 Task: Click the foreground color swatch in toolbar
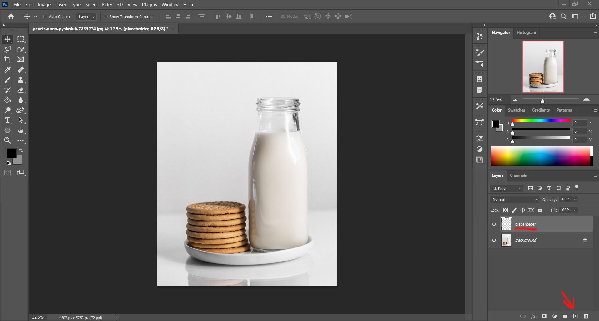(x=11, y=153)
